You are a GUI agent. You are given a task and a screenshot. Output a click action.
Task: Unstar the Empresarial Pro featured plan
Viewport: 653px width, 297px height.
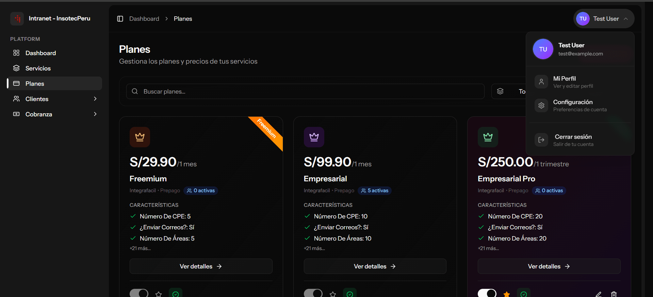507,294
